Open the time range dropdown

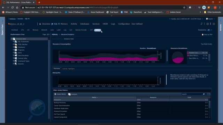pyautogui.click(x=186, y=19)
